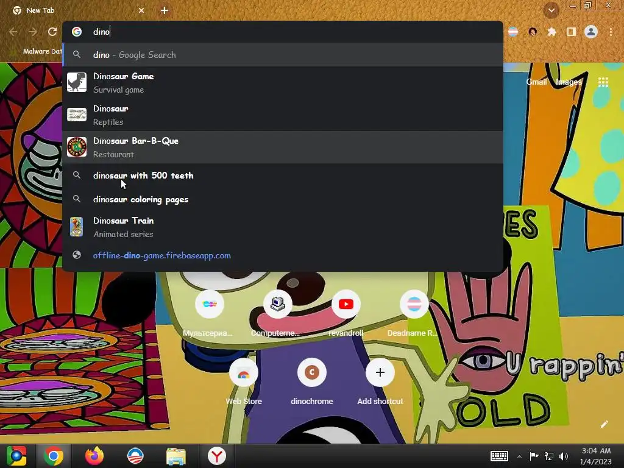624x468 pixels.
Task: Click the Dinosaur Game T-rex thumbnail
Action: (x=77, y=82)
